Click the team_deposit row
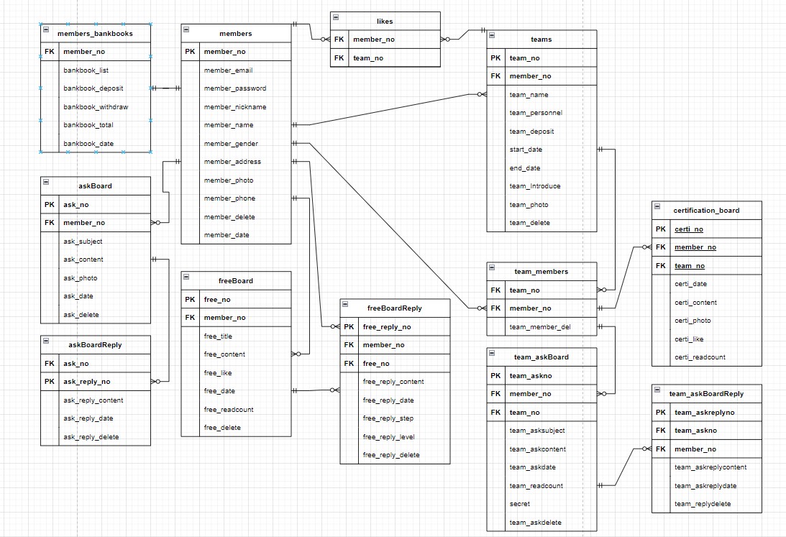786x537 pixels. (x=542, y=132)
